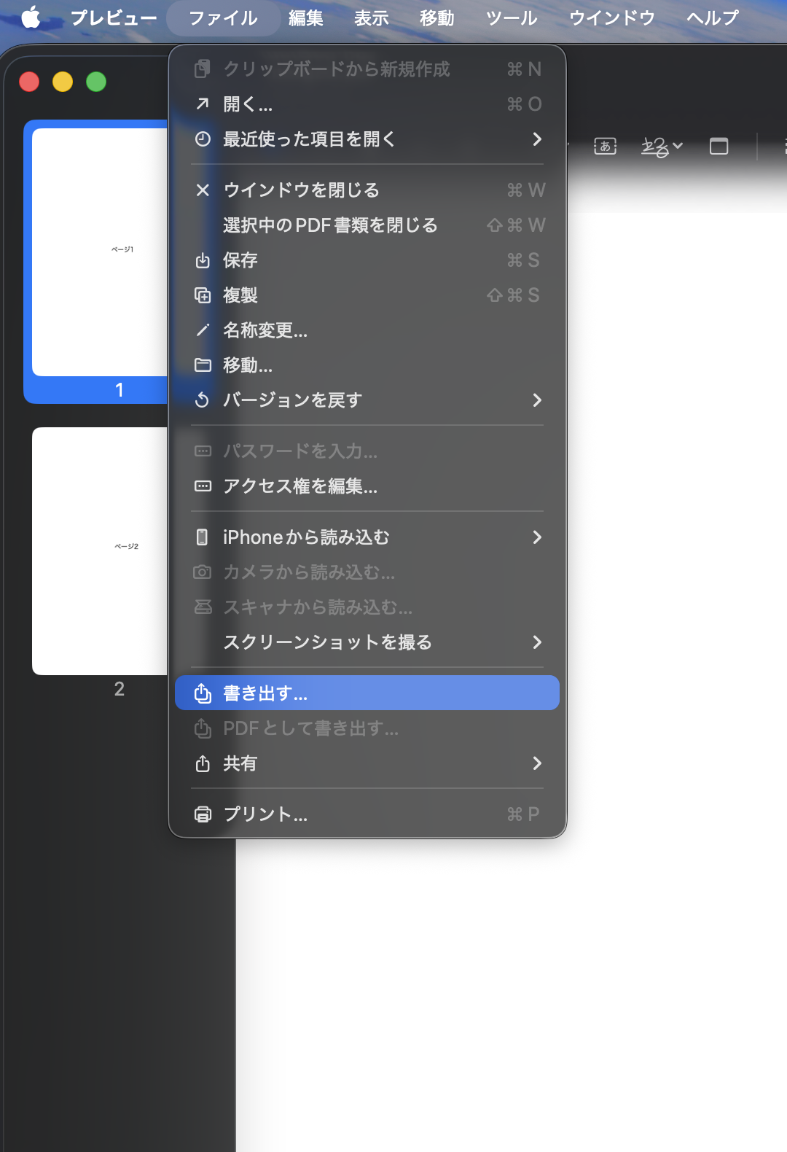Open the ウインドウ menu

(612, 17)
